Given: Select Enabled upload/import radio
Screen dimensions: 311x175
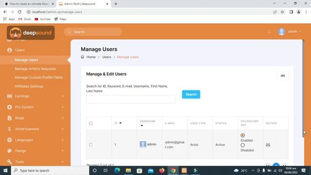Looking at the screenshot, I should point(242,135).
